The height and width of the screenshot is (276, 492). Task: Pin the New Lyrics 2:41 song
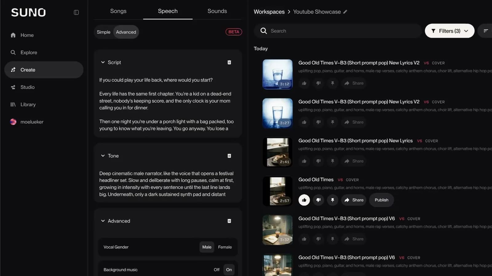click(x=332, y=161)
